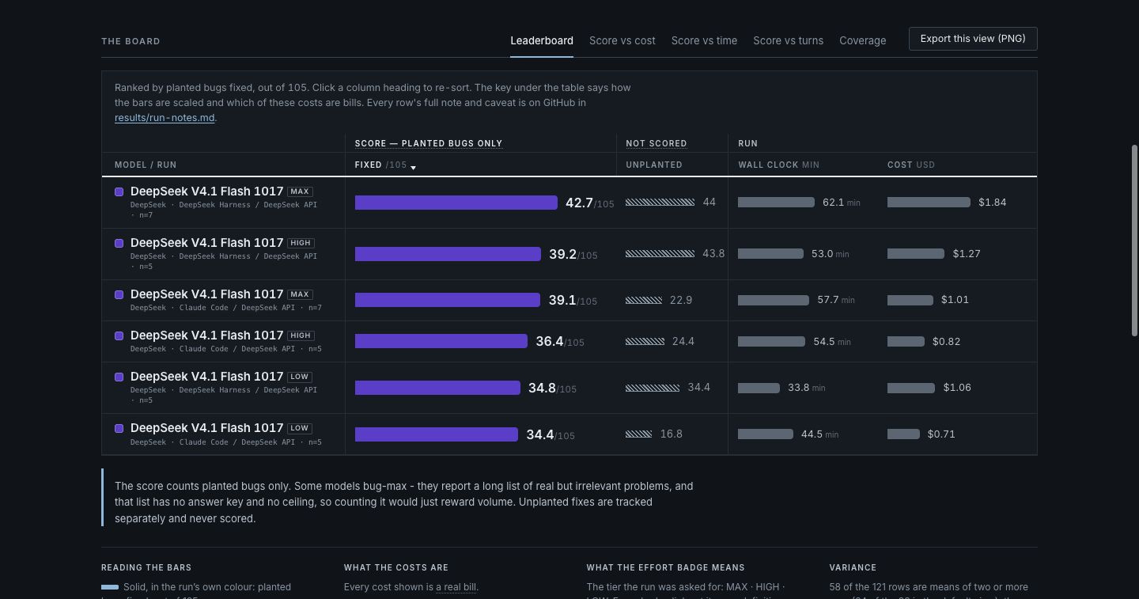The height and width of the screenshot is (599, 1139).
Task: Sort by the COST USD column heading
Action: pos(910,165)
